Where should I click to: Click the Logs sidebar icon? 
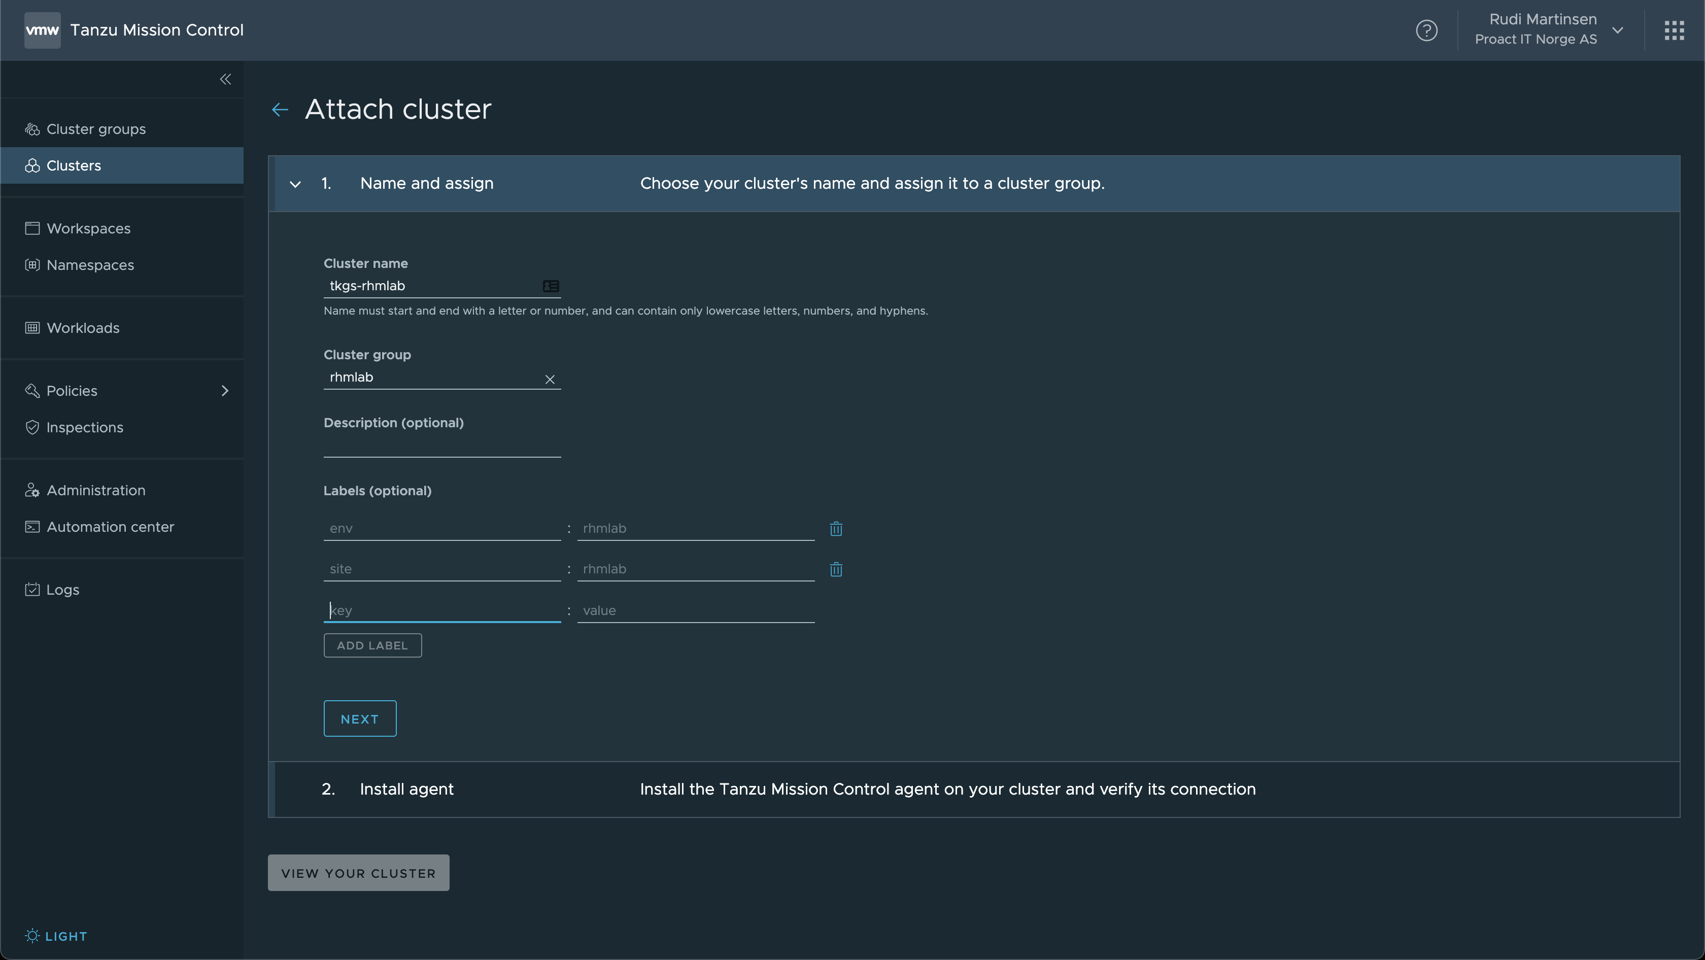click(32, 589)
